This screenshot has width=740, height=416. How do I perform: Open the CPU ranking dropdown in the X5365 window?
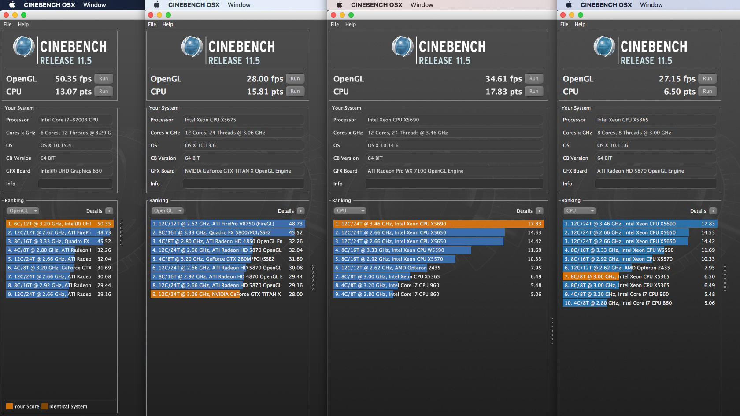(580, 211)
